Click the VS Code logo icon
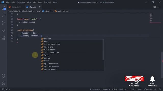163x91 pixels. point(3,2)
